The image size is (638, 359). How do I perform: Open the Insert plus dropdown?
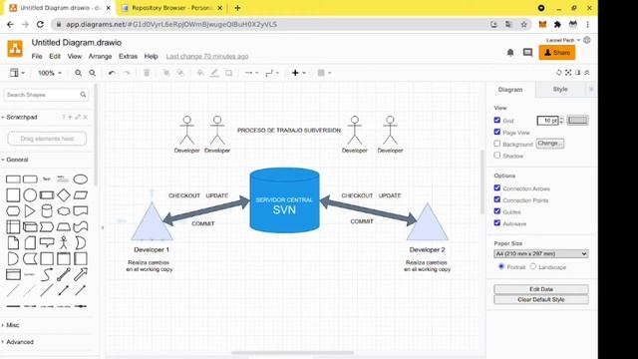tap(299, 73)
